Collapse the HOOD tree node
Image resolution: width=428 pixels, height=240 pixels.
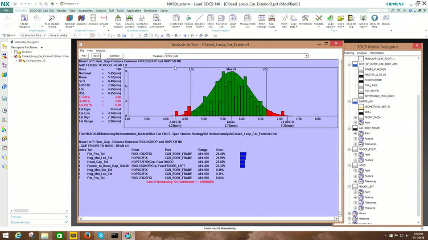click(x=349, y=165)
